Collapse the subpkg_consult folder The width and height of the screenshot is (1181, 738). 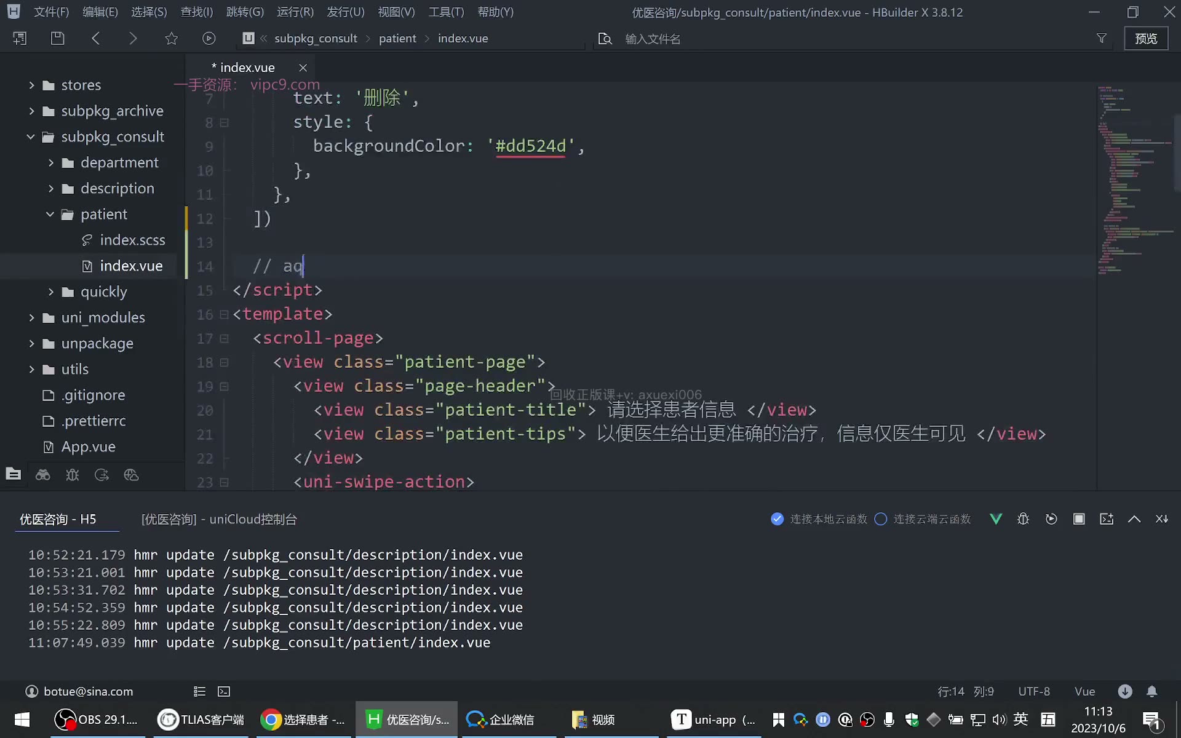30,137
